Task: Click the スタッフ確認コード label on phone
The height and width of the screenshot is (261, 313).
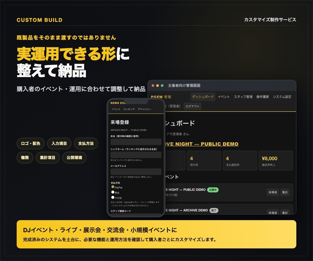Action: [121, 211]
